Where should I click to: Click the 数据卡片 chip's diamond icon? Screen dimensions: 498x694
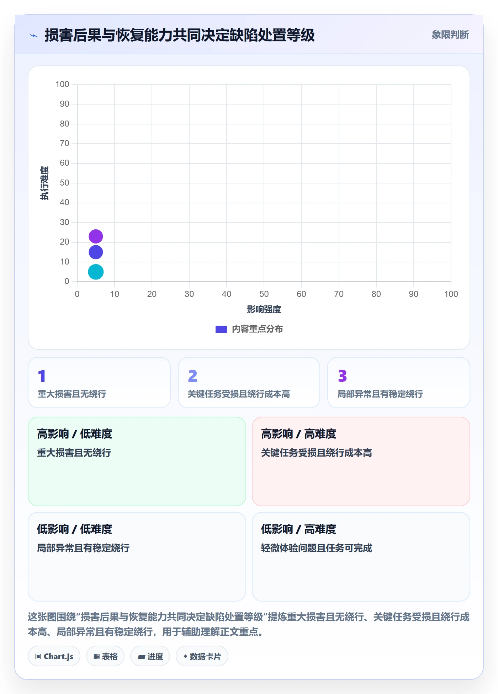[185, 656]
